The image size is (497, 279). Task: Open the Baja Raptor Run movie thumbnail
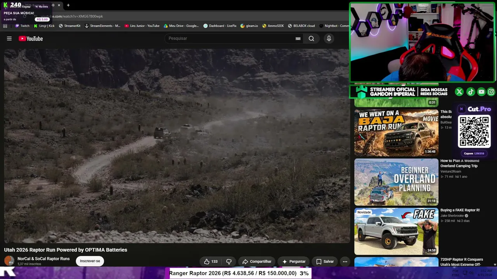coord(396,133)
